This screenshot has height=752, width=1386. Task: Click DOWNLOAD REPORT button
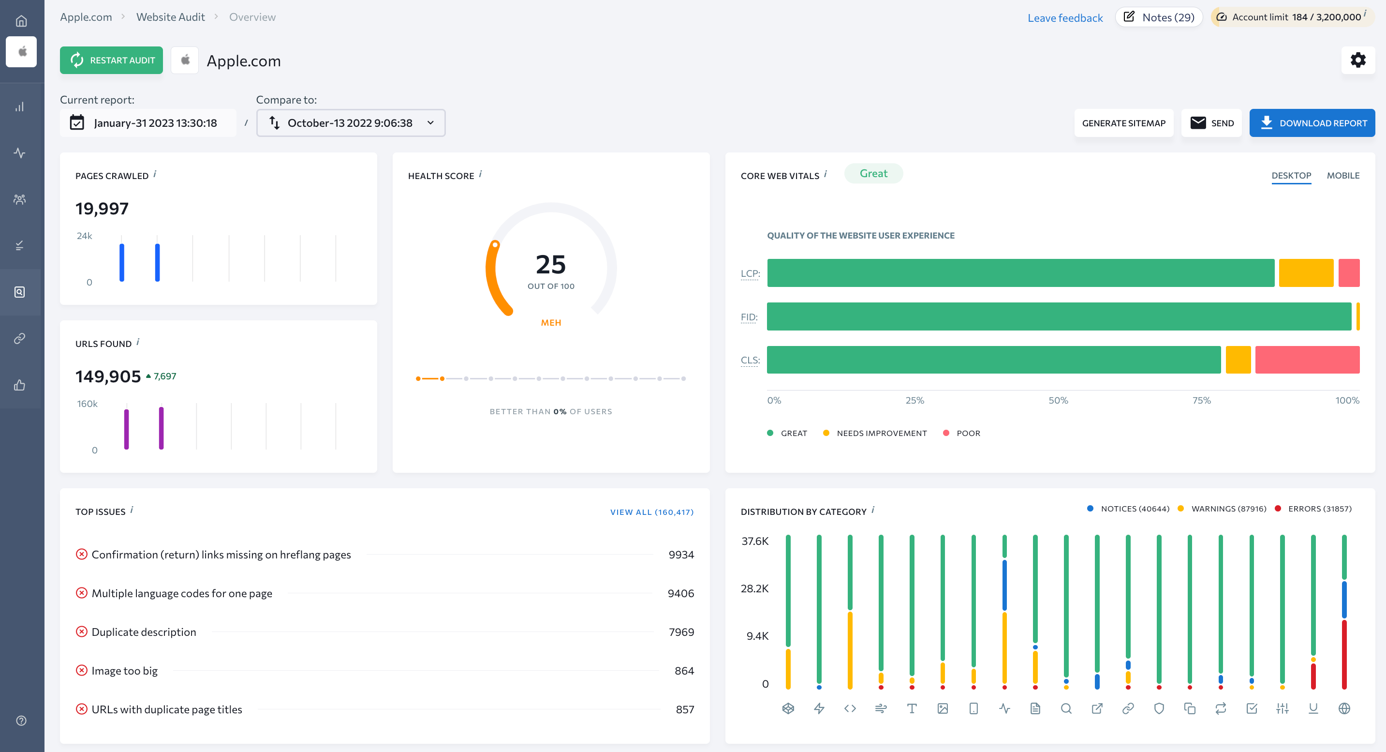coord(1312,123)
